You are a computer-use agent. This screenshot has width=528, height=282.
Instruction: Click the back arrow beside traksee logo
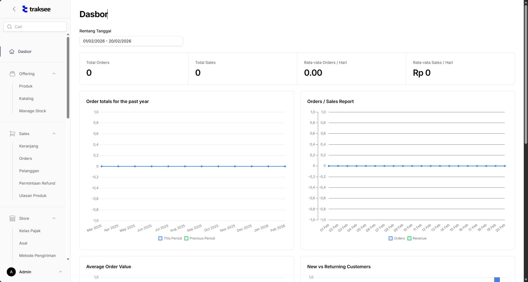[14, 9]
